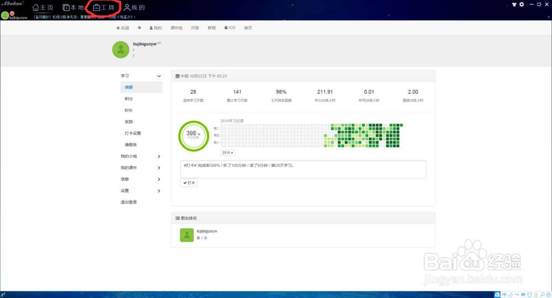
Task: Click the 398% progress ring
Action: click(x=194, y=136)
